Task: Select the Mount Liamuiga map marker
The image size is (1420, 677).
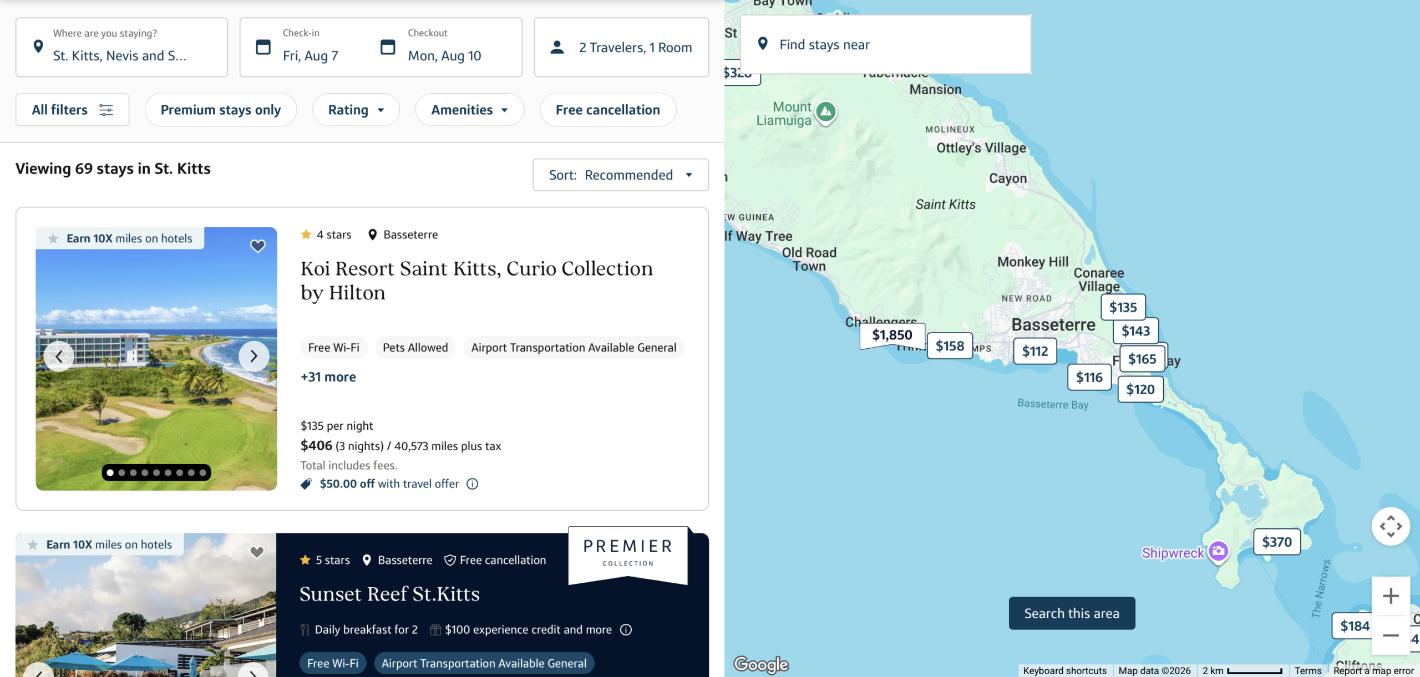Action: (x=826, y=112)
